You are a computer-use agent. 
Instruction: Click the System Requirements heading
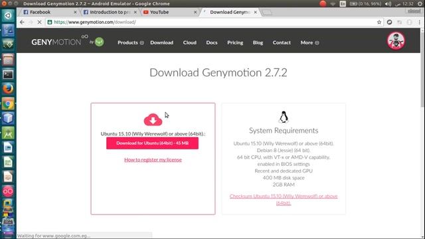coord(284,131)
